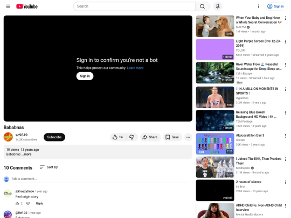Open options for River Water Flow video
Image resolution: width=291 pixels, height=218 pixels.
tap(286, 65)
